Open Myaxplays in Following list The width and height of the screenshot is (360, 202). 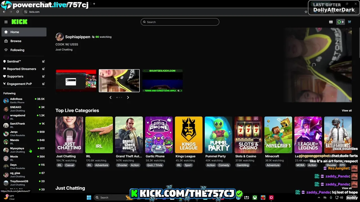point(24,150)
